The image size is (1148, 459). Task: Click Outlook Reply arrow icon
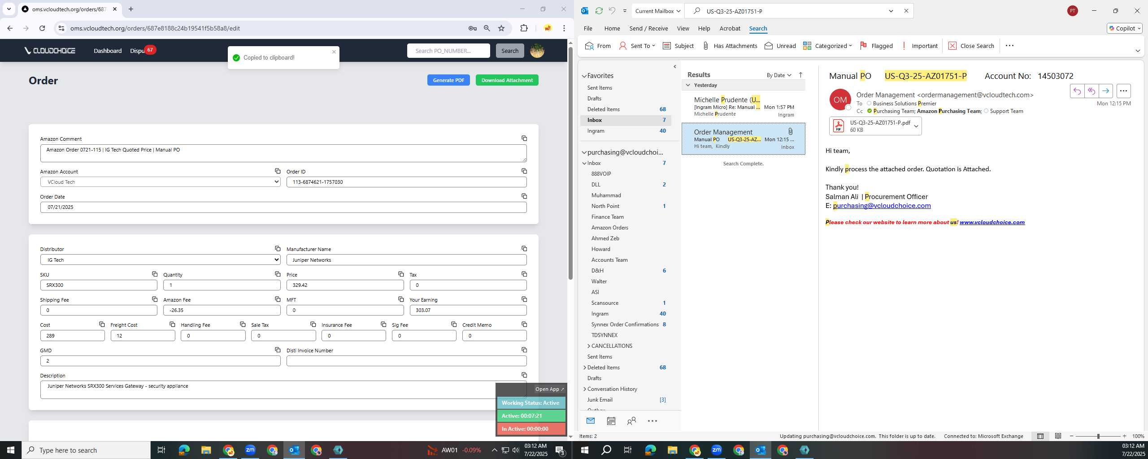[1077, 91]
